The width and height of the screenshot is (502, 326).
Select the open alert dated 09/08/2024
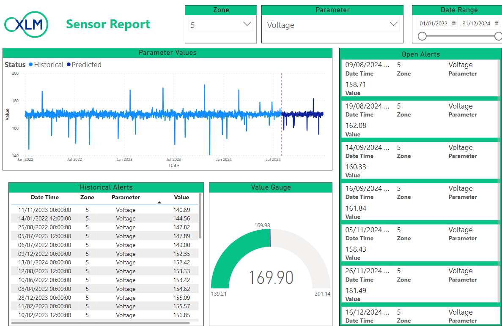(x=420, y=78)
